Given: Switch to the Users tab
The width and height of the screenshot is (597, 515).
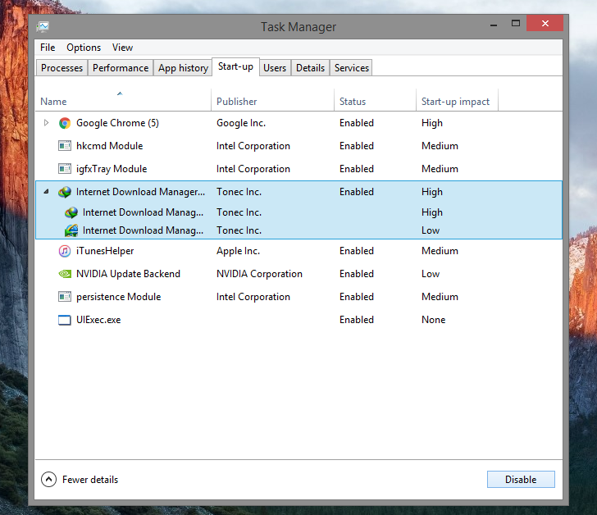Looking at the screenshot, I should (x=275, y=68).
